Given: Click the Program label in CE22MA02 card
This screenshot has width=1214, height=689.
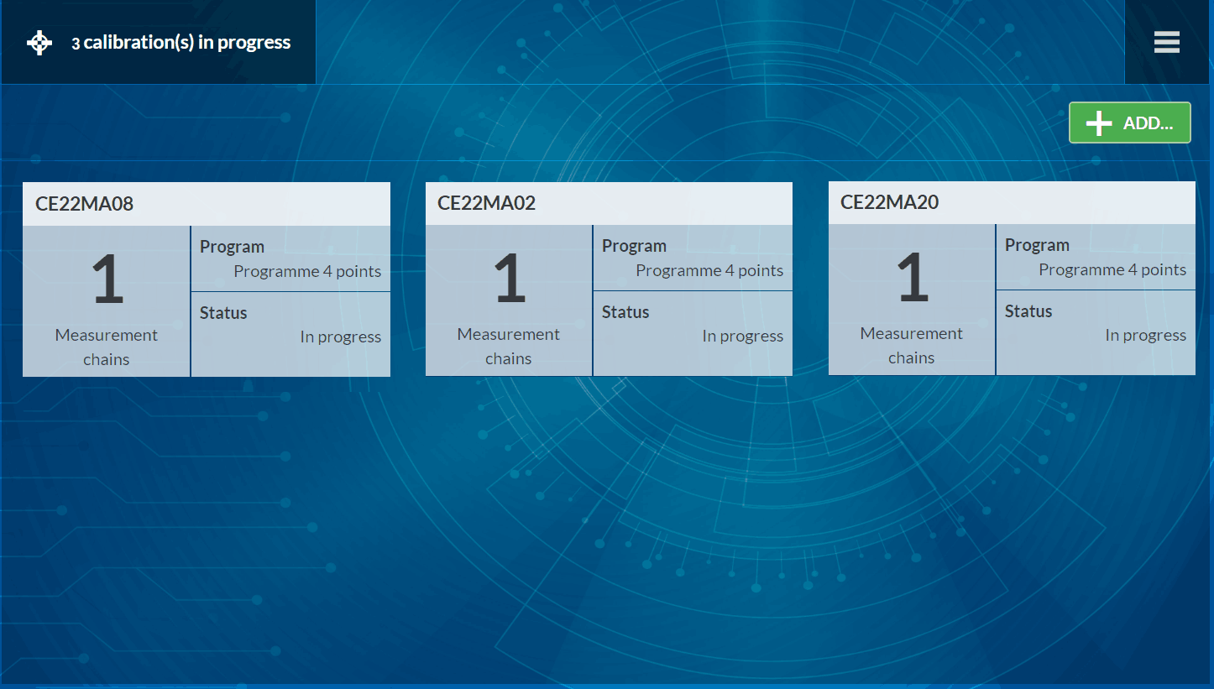Looking at the screenshot, I should (634, 246).
